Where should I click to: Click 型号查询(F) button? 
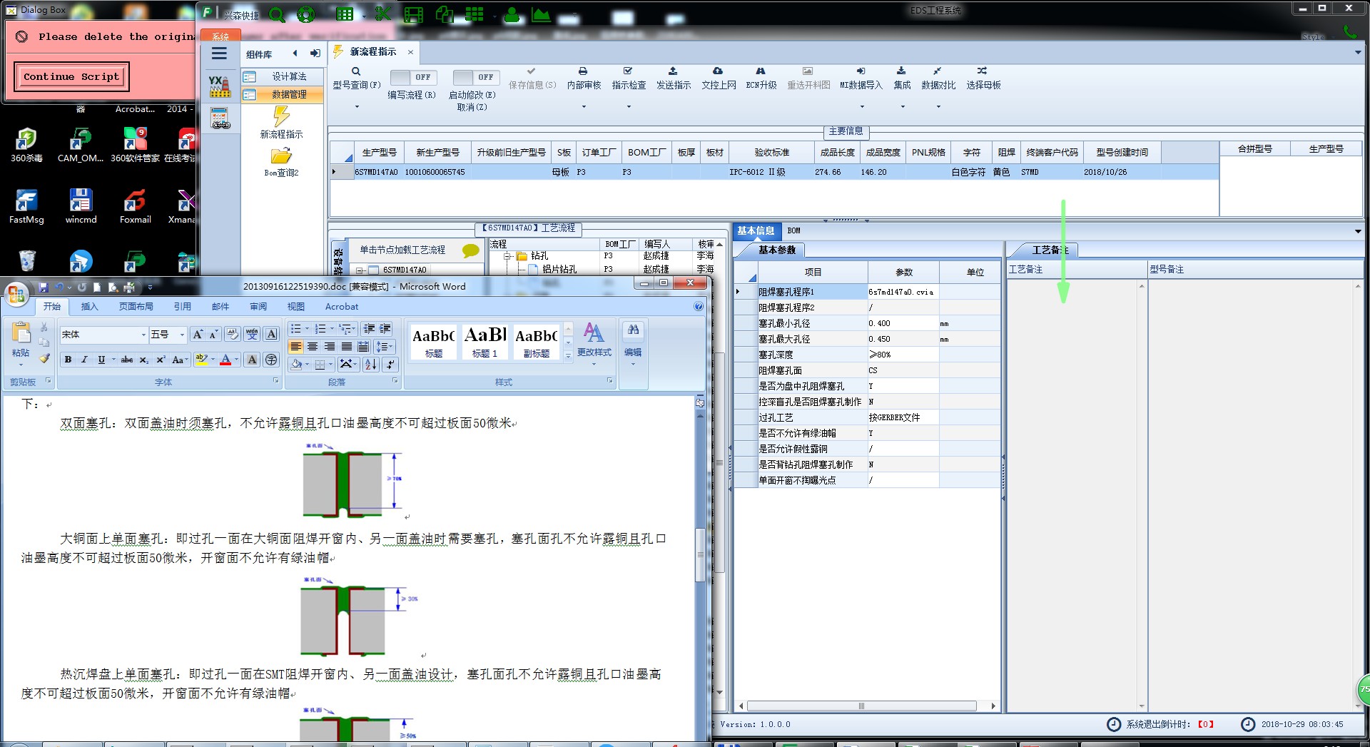tap(356, 78)
